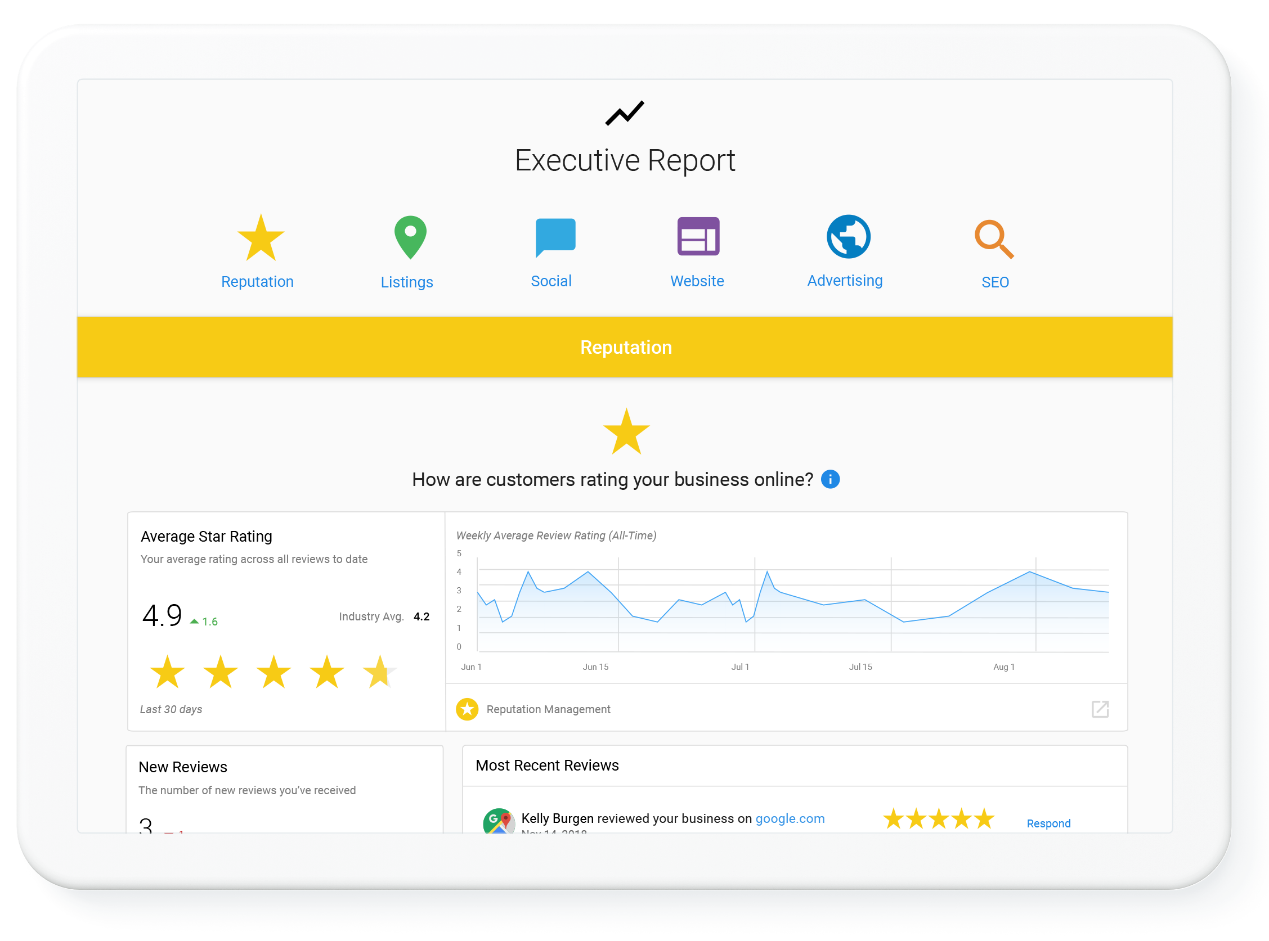Click the Last 30 days label
The image size is (1269, 941).
click(171, 709)
